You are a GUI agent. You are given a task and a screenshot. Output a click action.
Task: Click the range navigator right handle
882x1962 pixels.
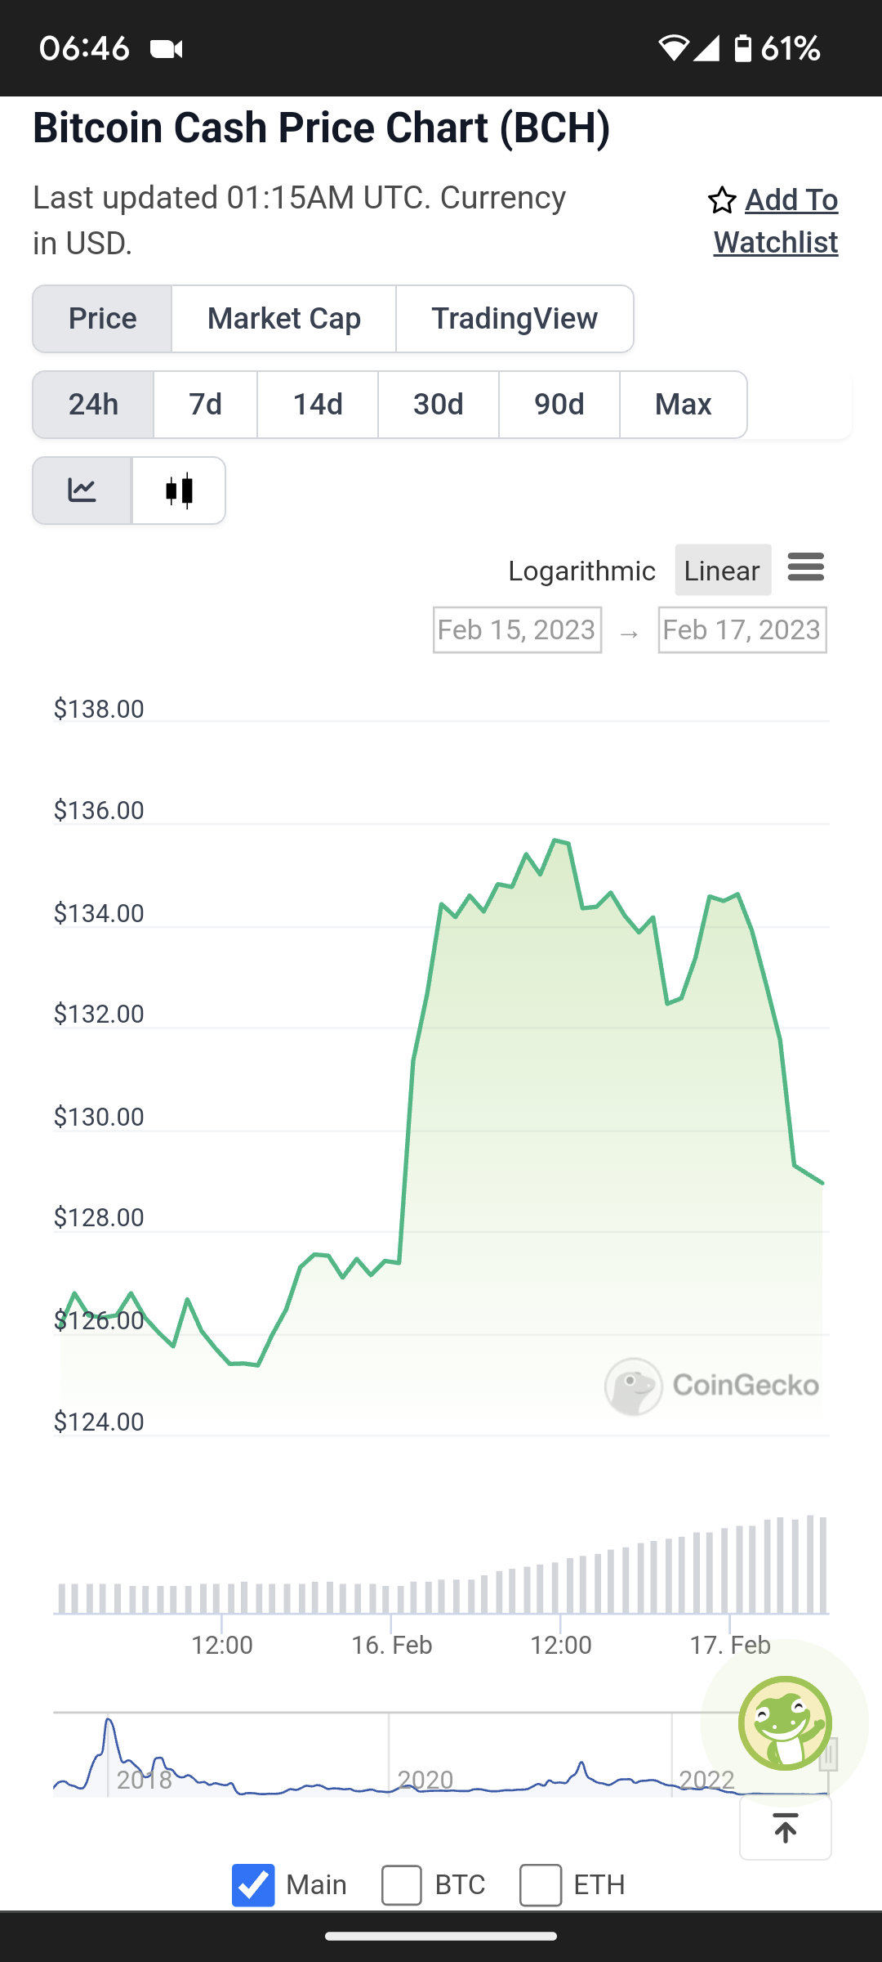click(828, 1754)
